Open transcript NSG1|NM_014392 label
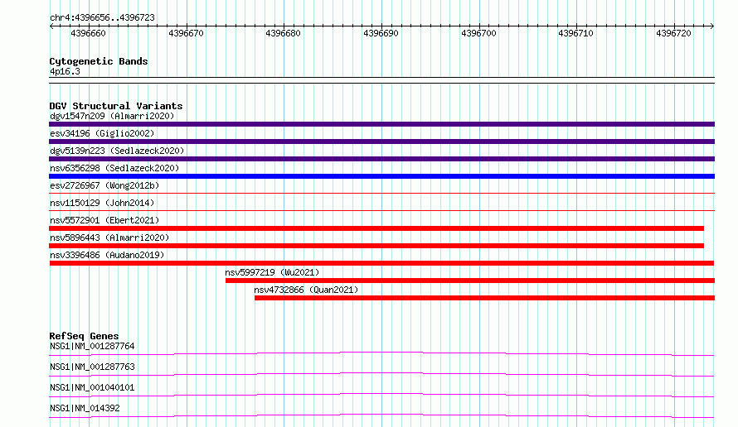 [85, 408]
